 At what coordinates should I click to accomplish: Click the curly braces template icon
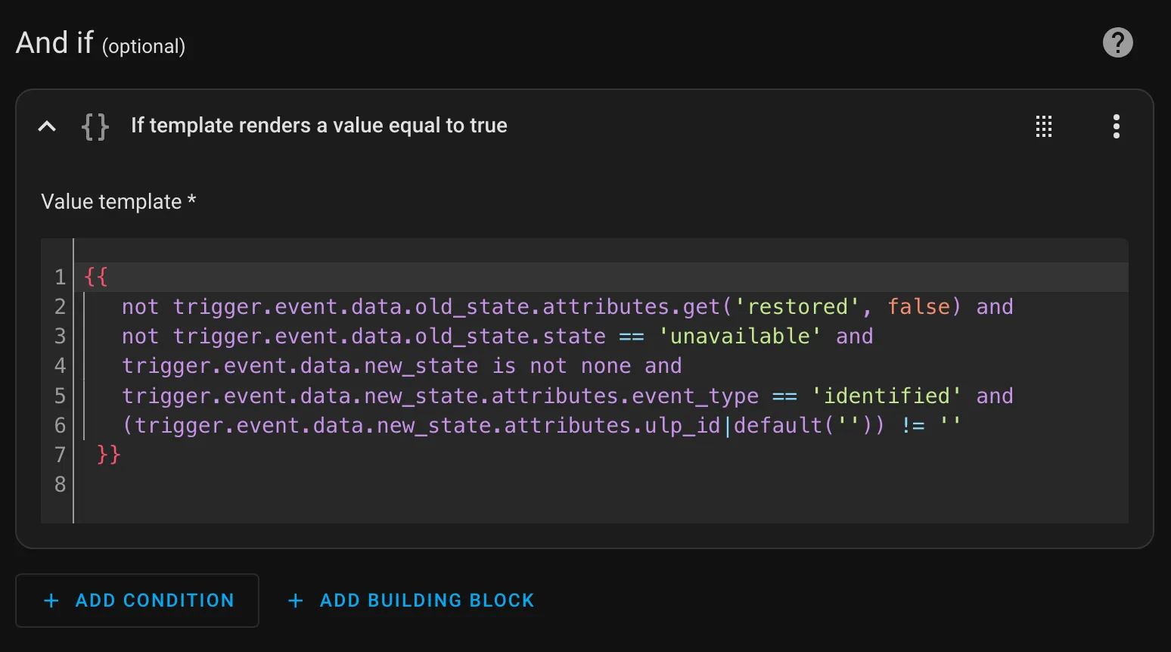point(95,126)
